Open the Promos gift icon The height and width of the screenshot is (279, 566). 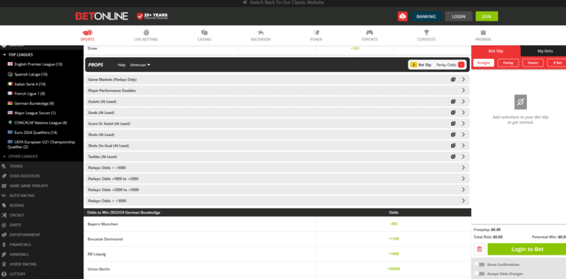click(483, 32)
